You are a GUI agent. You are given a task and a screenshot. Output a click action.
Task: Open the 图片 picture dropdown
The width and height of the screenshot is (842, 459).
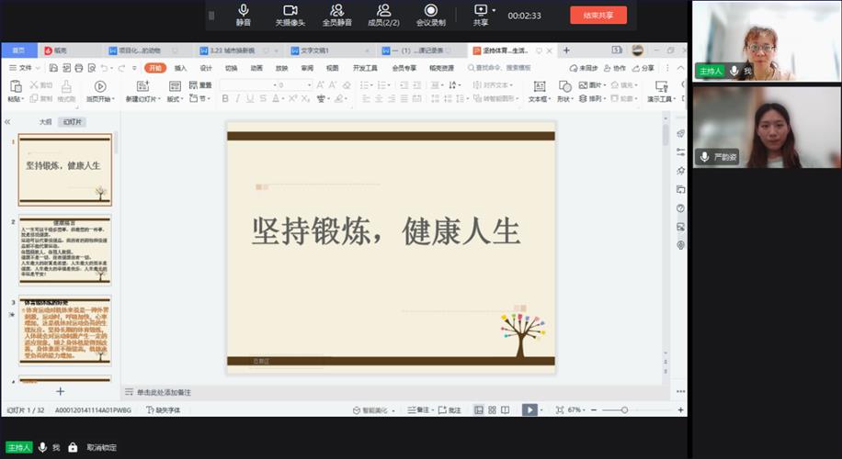point(592,84)
